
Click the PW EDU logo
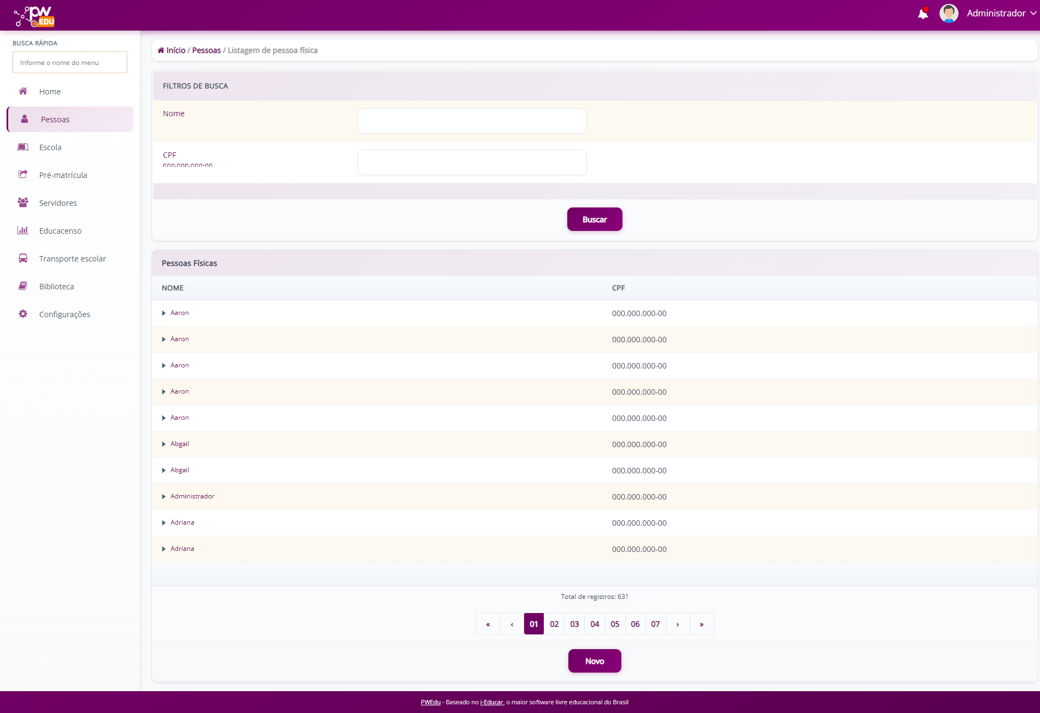coord(35,16)
